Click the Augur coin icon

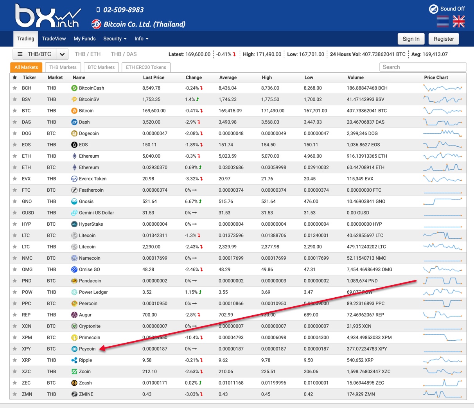click(x=74, y=315)
